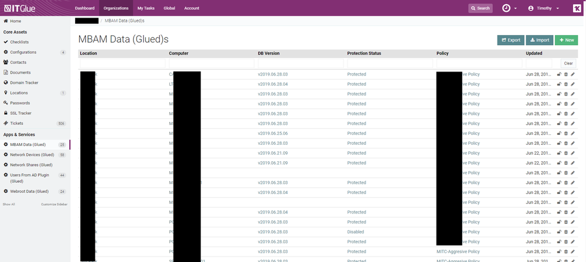The width and height of the screenshot is (586, 262).
Task: Open Domain Tracker in the sidebar
Action: coord(24,83)
